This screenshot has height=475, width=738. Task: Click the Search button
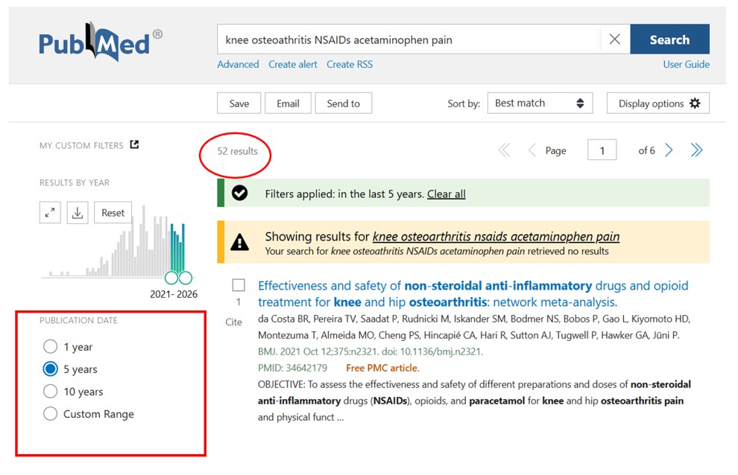[x=669, y=39]
